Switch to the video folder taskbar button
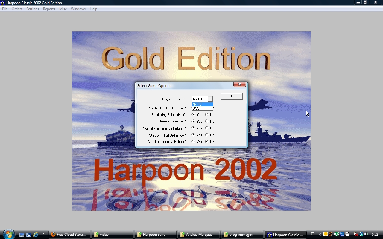Screen dimensions: 383x239 [113, 235]
